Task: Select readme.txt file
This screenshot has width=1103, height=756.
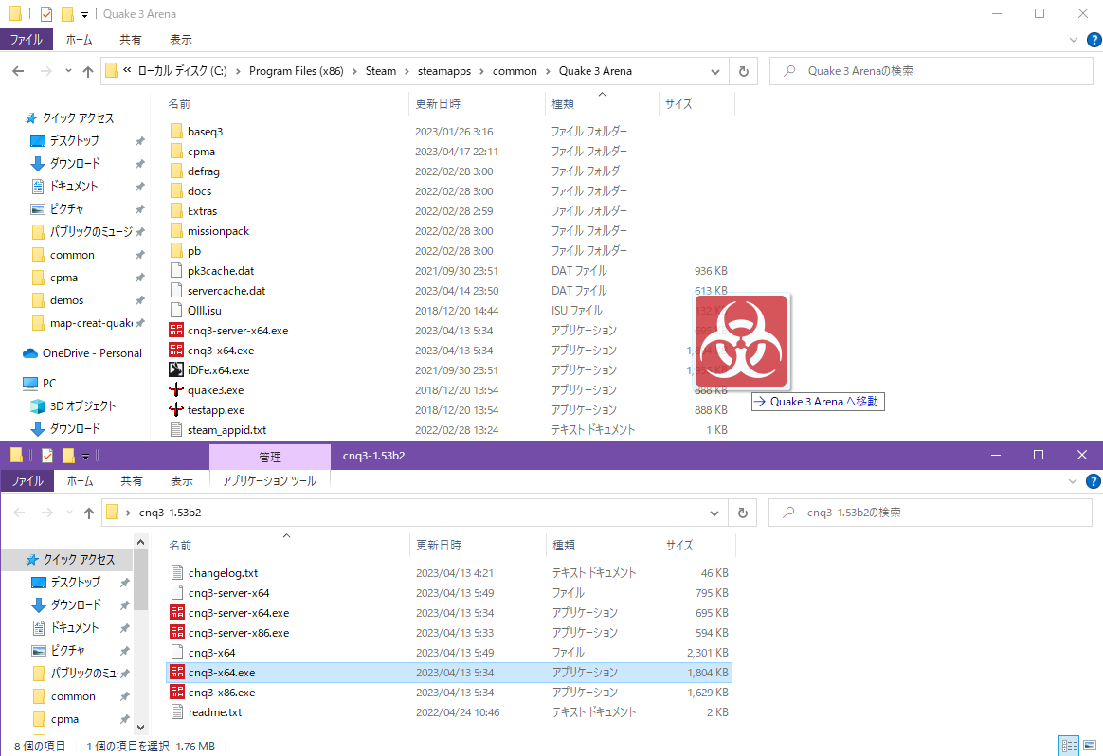Action: [x=214, y=712]
